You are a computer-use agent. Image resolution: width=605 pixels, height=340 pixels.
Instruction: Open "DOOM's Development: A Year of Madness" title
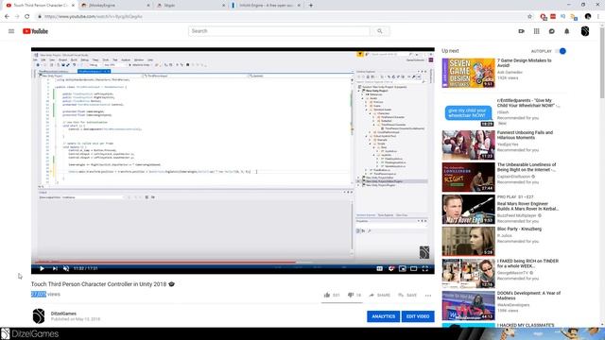528,296
